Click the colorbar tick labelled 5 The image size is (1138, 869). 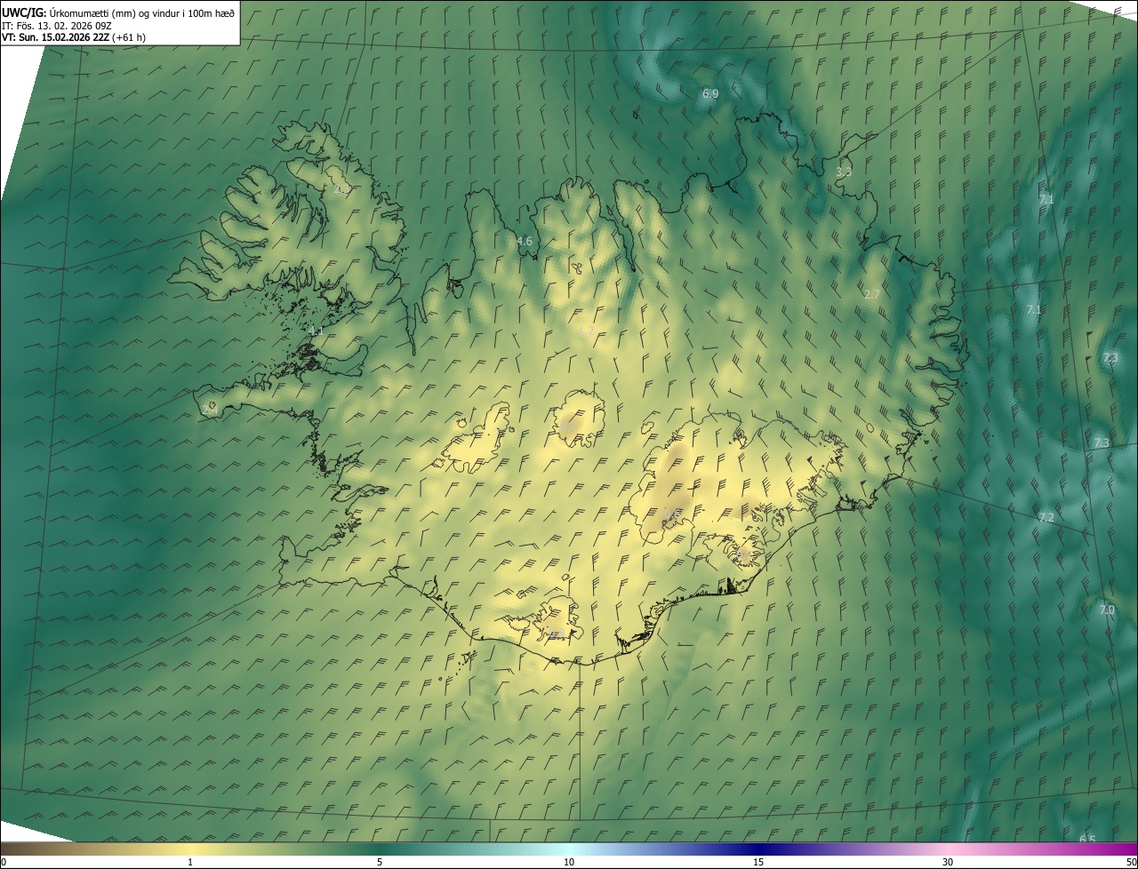coord(380,862)
